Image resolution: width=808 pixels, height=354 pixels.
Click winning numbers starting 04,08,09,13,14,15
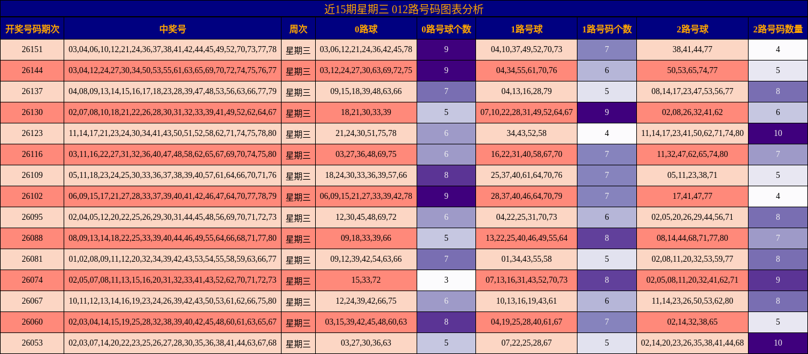point(172,92)
